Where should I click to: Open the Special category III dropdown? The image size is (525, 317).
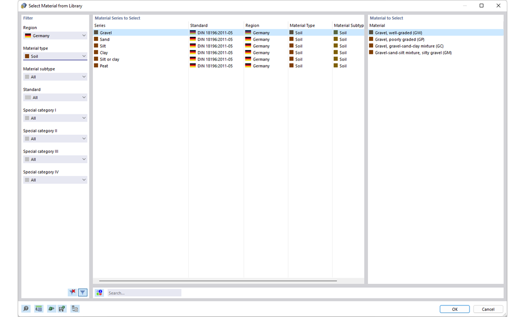pos(55,159)
